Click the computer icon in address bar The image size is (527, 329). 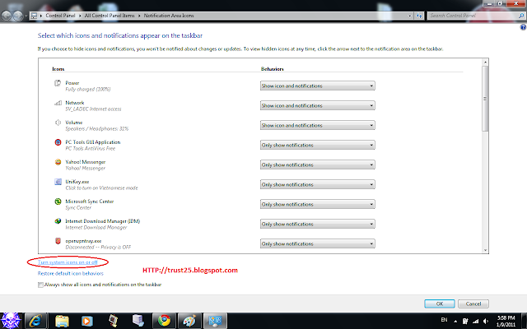34,16
